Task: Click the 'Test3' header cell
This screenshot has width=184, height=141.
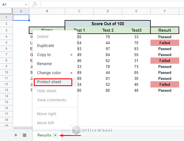Action: (136, 30)
